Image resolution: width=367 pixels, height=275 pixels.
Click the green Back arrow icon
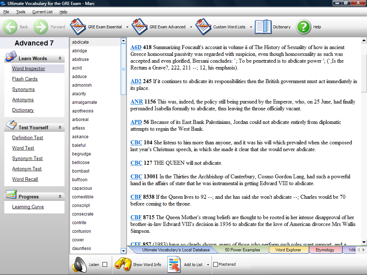[x=10, y=27]
